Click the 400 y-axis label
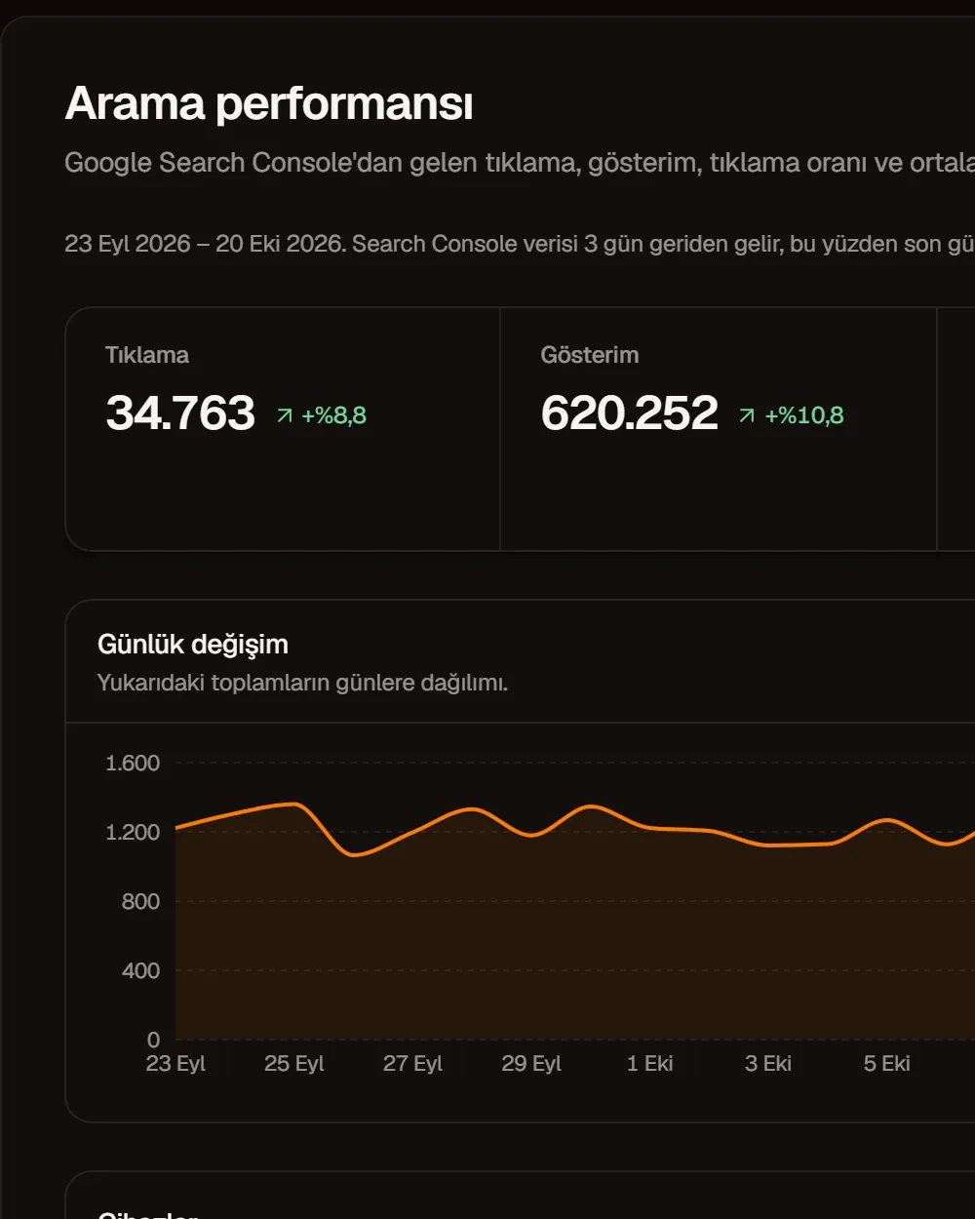 (140, 971)
